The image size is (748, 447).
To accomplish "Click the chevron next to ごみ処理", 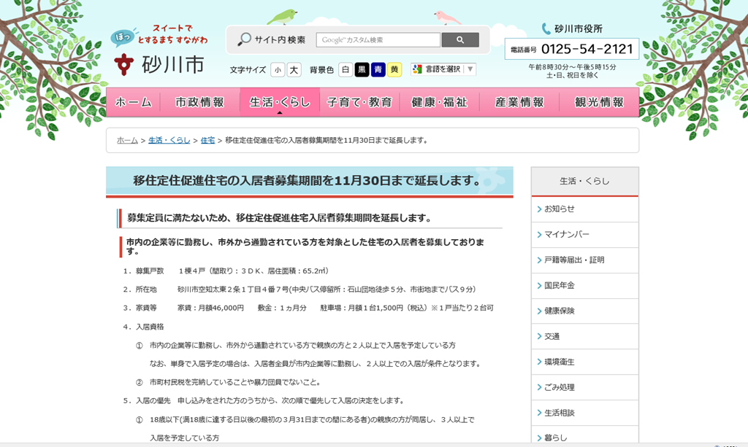I will (539, 387).
